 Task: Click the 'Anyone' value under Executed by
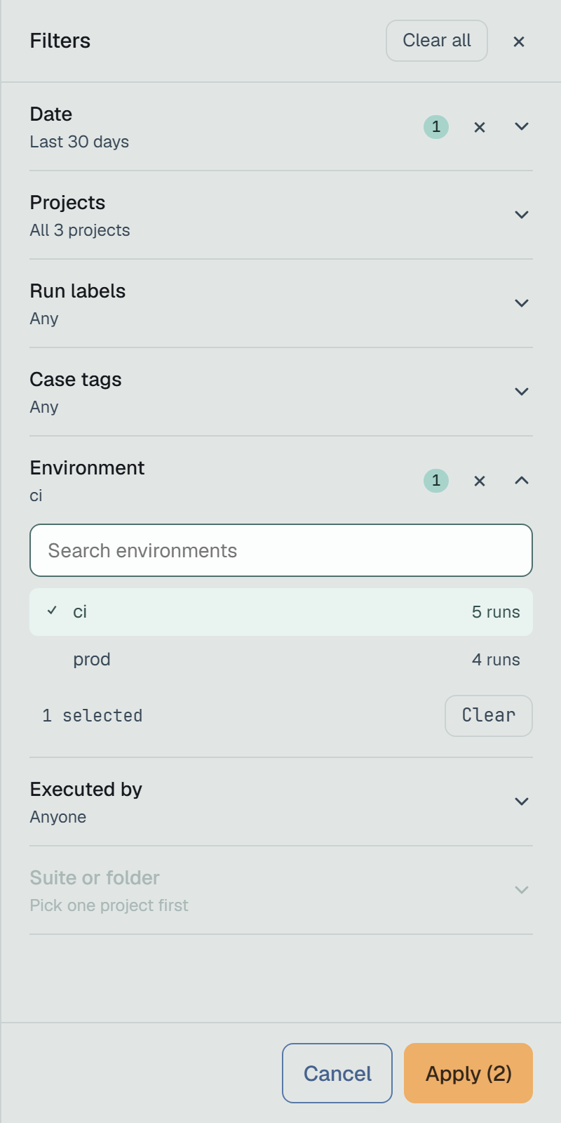coord(58,817)
